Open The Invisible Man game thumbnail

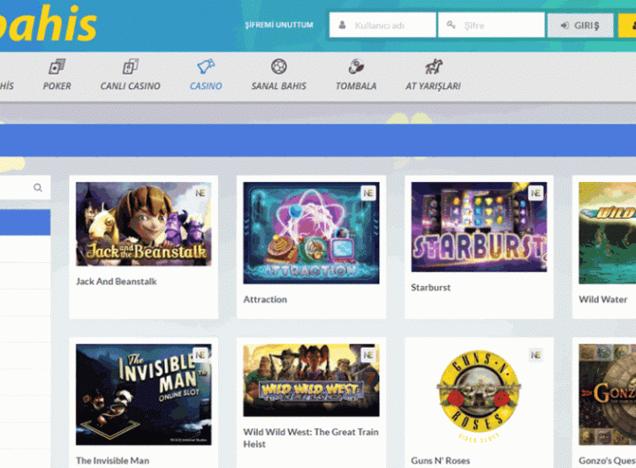click(144, 395)
